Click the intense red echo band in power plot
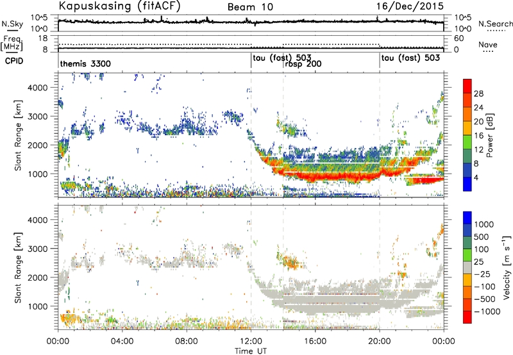Image resolution: width=513 pixels, height=355 pixels. (x=330, y=176)
